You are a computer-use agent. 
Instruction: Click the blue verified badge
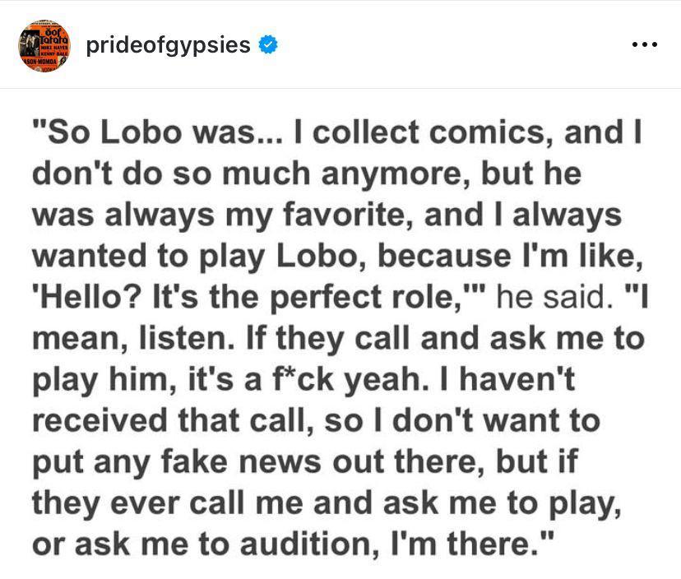click(268, 44)
